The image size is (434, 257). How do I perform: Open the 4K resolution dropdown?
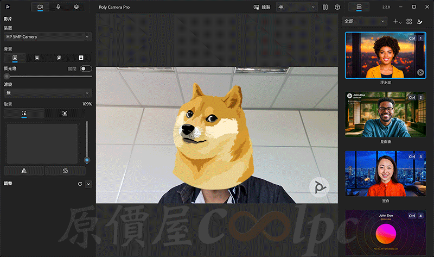(x=296, y=7)
